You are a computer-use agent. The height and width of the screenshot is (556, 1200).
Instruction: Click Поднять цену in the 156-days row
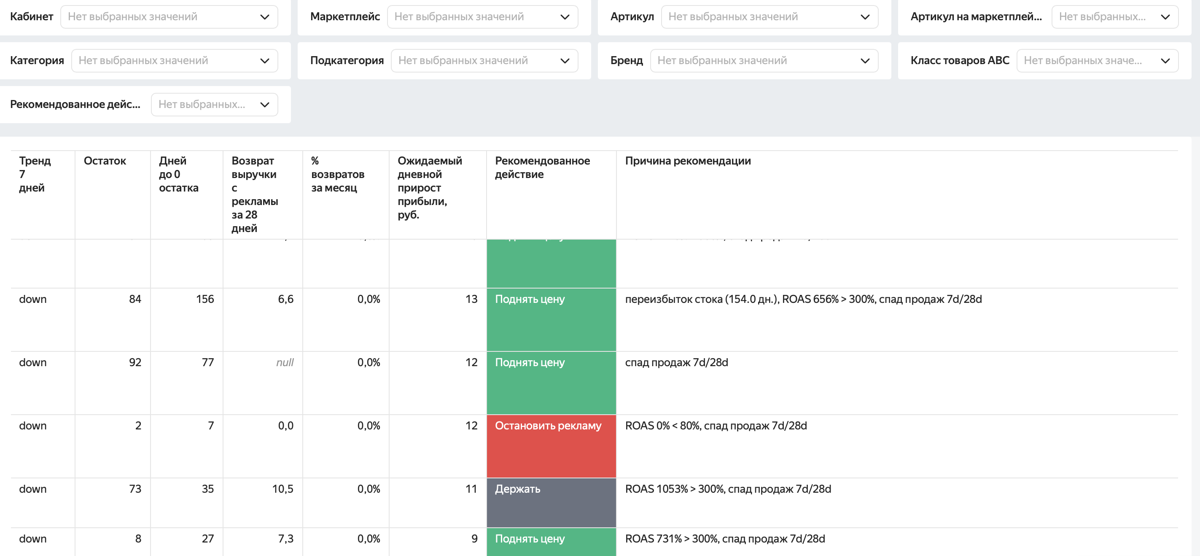pyautogui.click(x=551, y=320)
